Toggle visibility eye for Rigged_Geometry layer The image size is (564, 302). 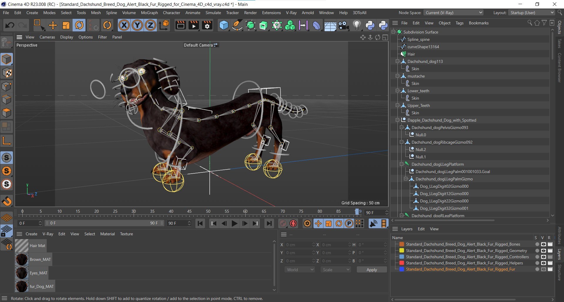click(x=543, y=251)
